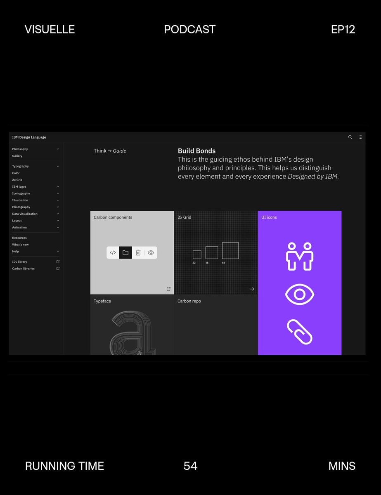381x495 pixels.
Task: Open the Resources sidebar item
Action: click(x=19, y=238)
